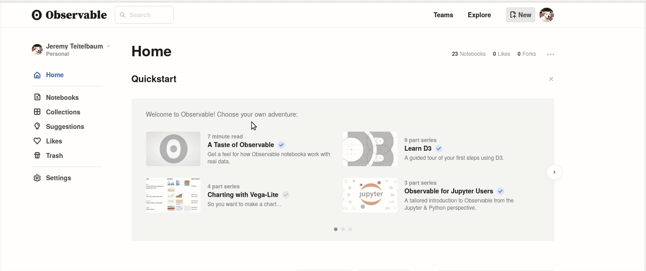Click the Observable logo icon
This screenshot has width=646, height=271.
click(x=37, y=15)
